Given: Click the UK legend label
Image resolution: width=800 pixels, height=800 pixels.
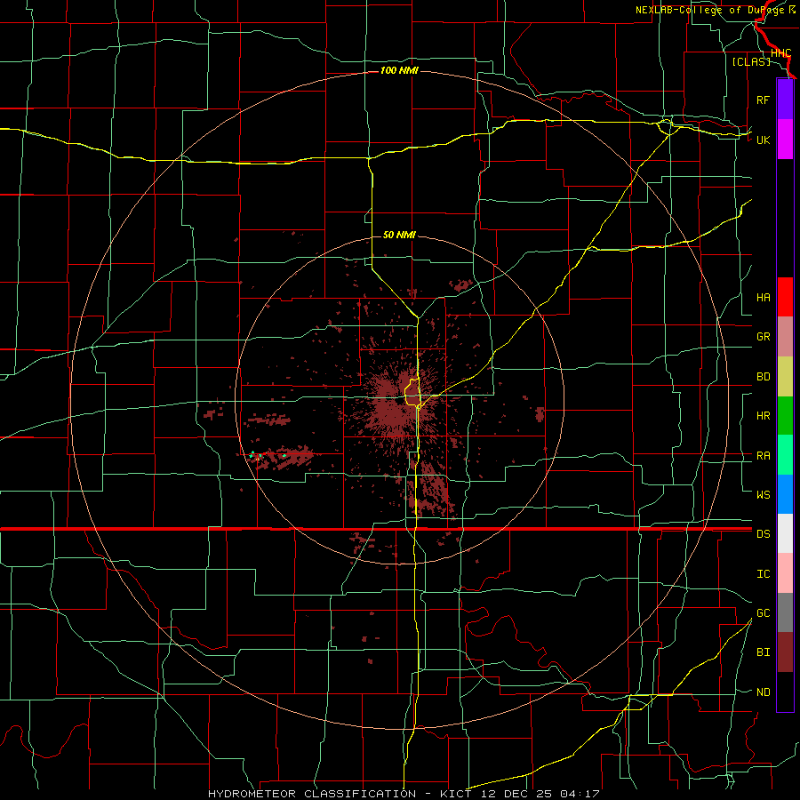Looking at the screenshot, I should pyautogui.click(x=763, y=140).
